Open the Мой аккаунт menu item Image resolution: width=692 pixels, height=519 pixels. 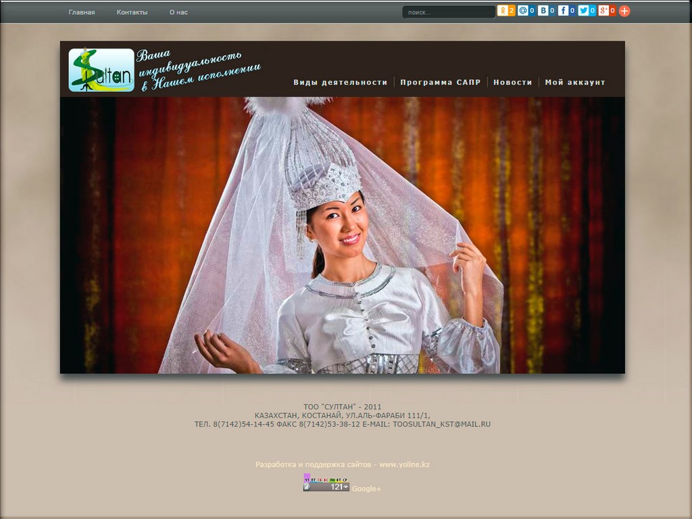click(574, 82)
